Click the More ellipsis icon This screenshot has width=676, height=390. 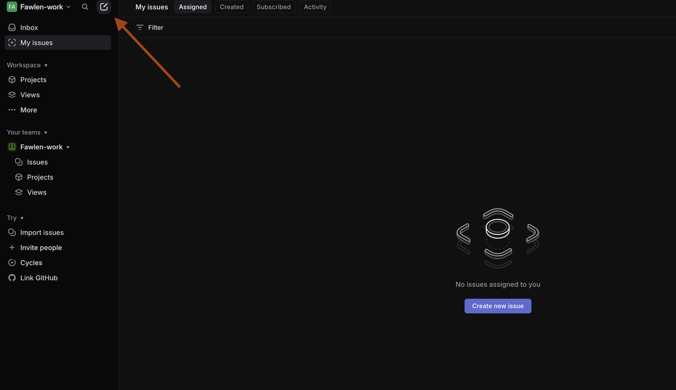click(x=12, y=110)
